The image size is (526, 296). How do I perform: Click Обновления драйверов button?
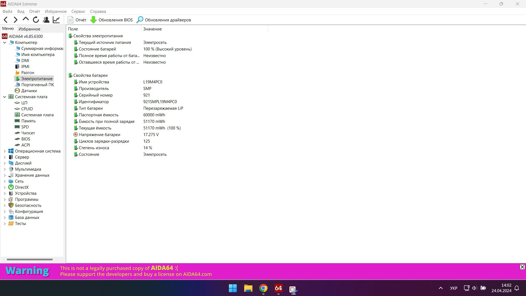click(164, 20)
